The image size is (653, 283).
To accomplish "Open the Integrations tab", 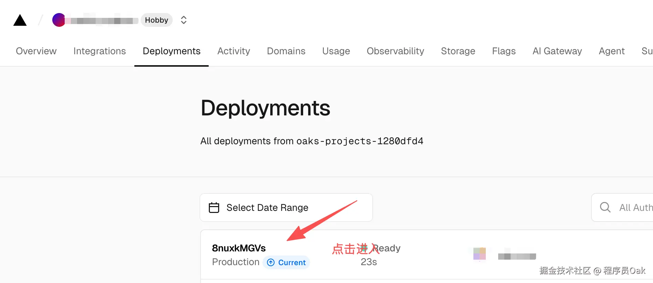I will click(x=99, y=51).
